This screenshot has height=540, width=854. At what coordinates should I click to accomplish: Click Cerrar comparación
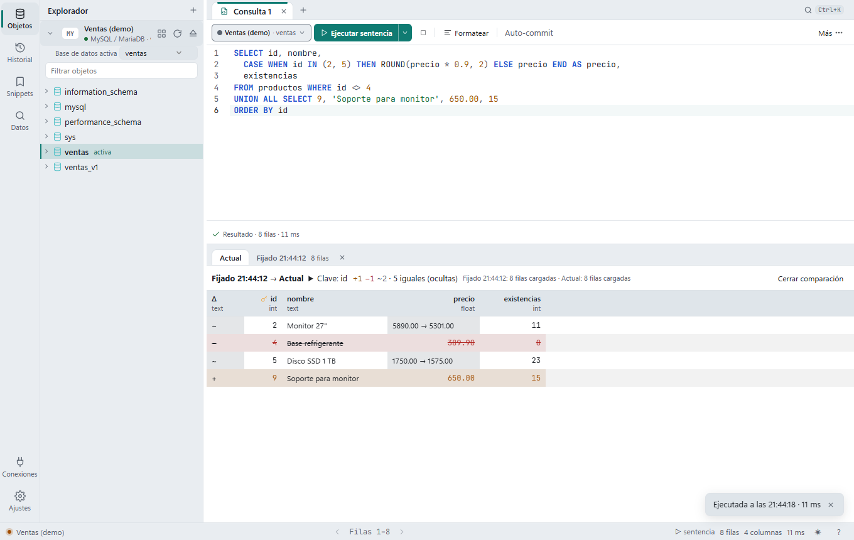811,278
